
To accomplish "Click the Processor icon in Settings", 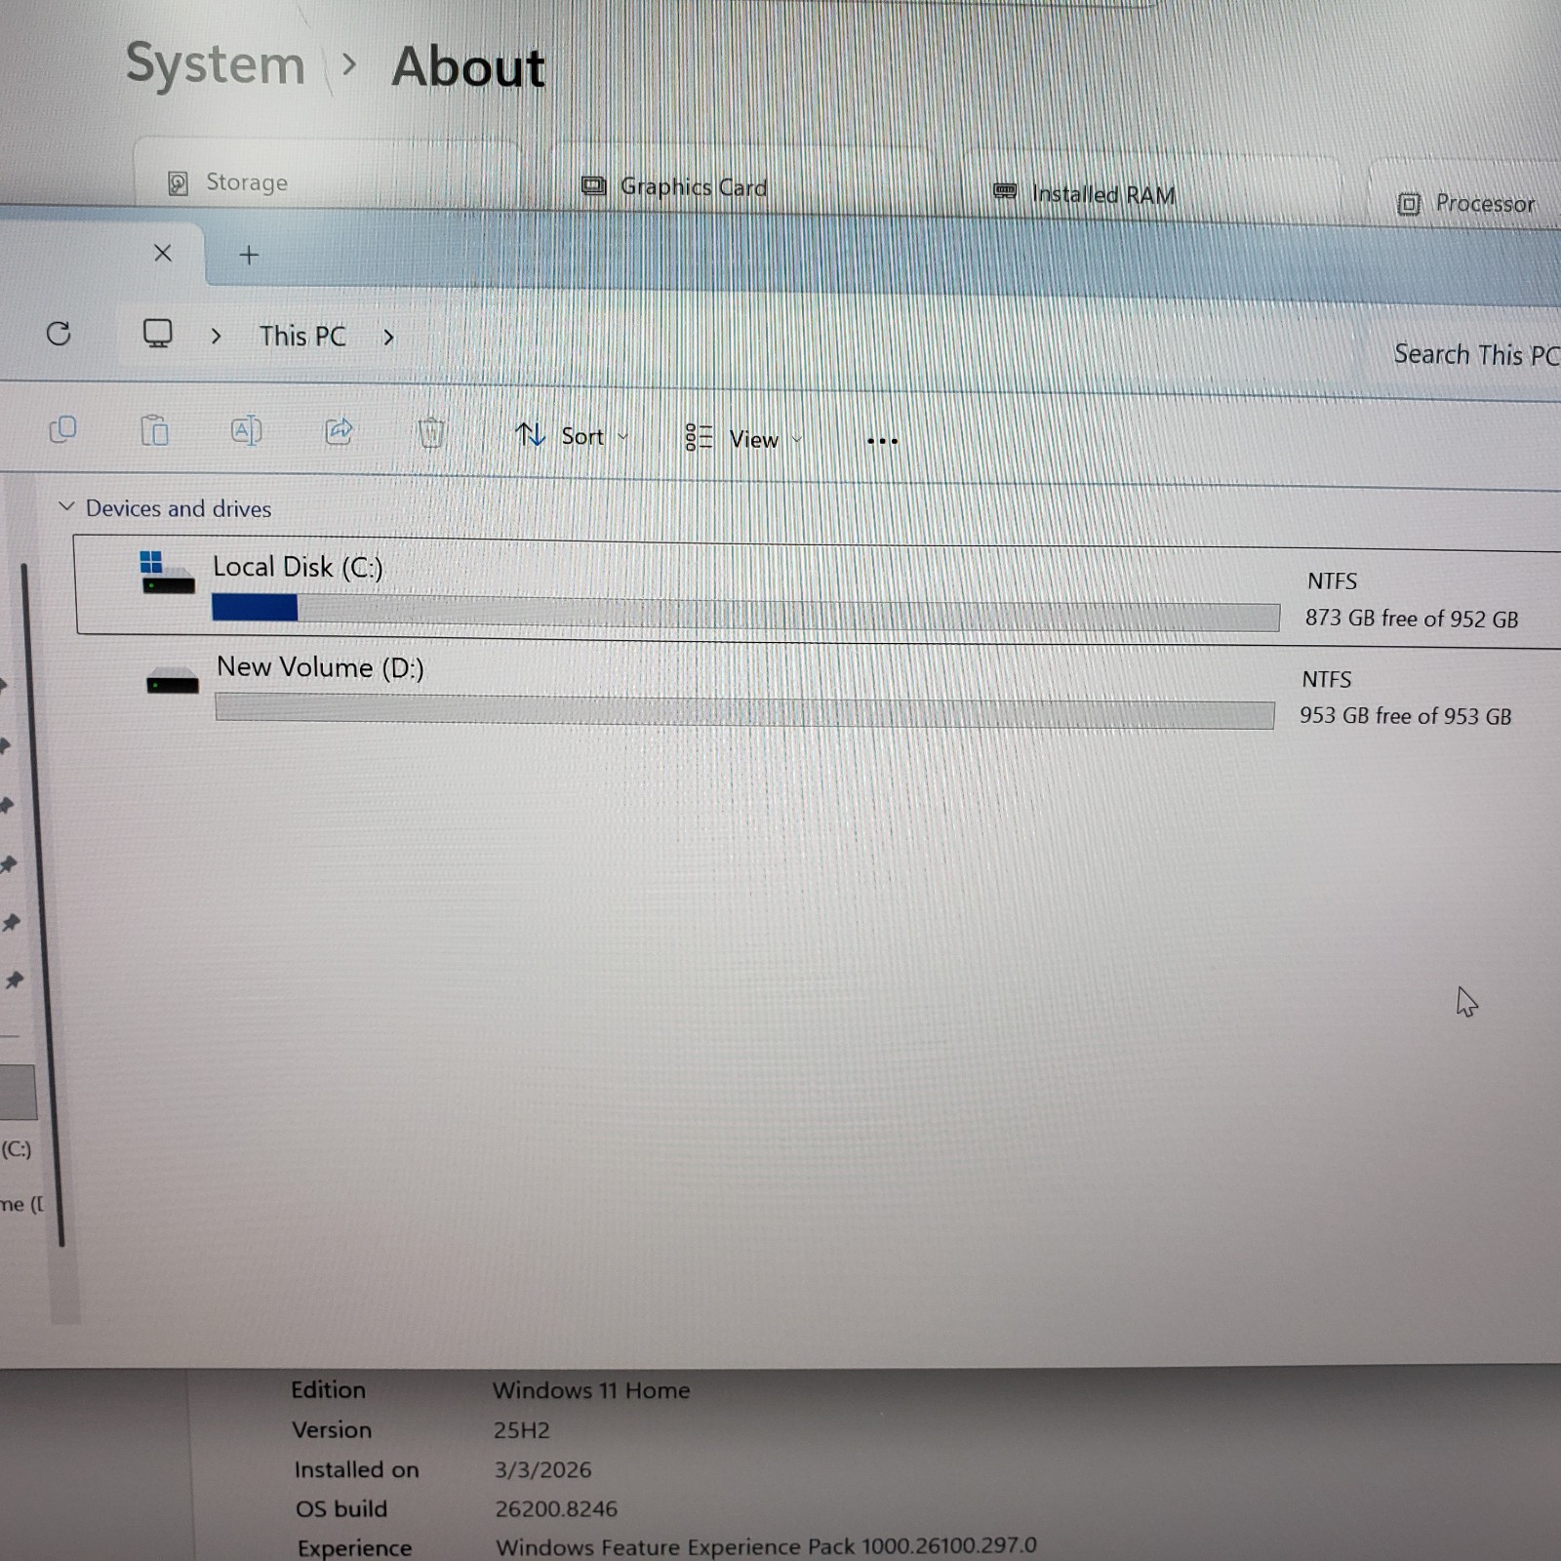I will (1409, 204).
